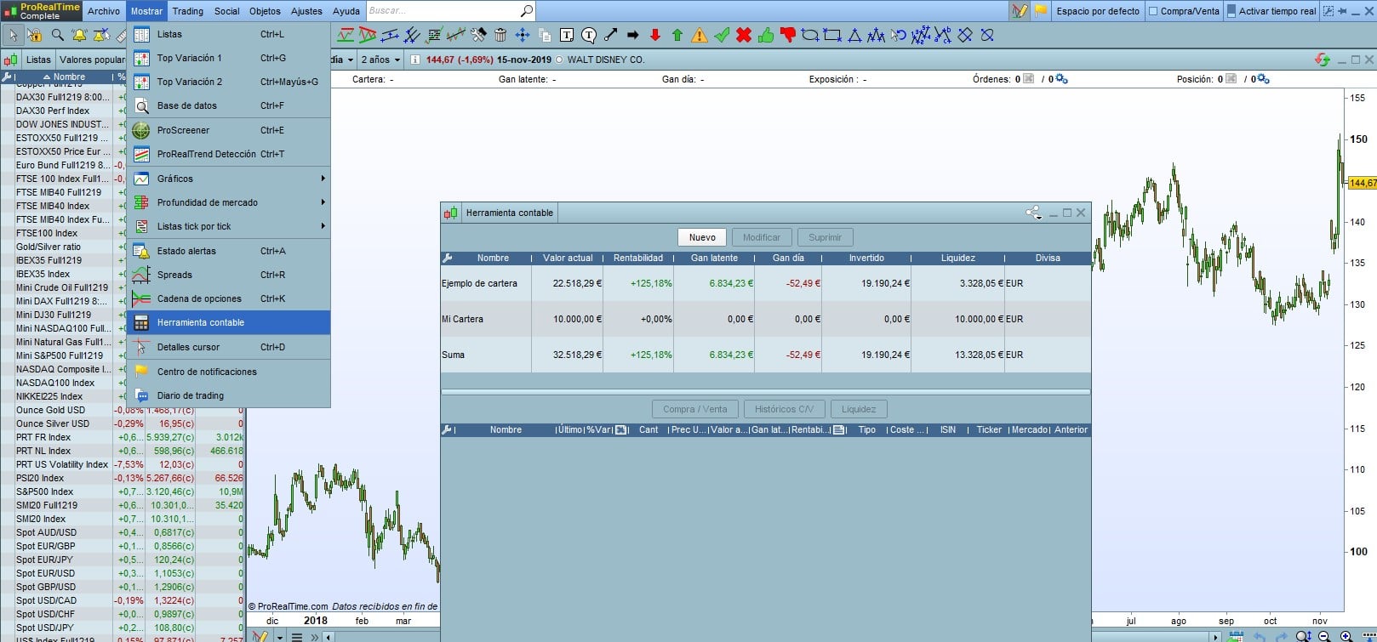Insert a red down arrow marker
This screenshot has width=1377, height=642.
tap(655, 35)
